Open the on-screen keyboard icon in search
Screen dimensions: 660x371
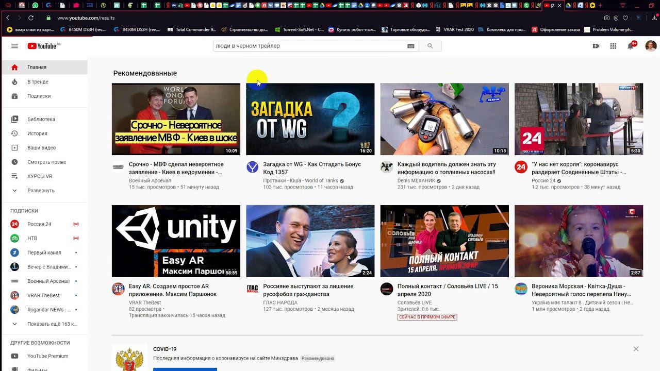[x=411, y=46]
